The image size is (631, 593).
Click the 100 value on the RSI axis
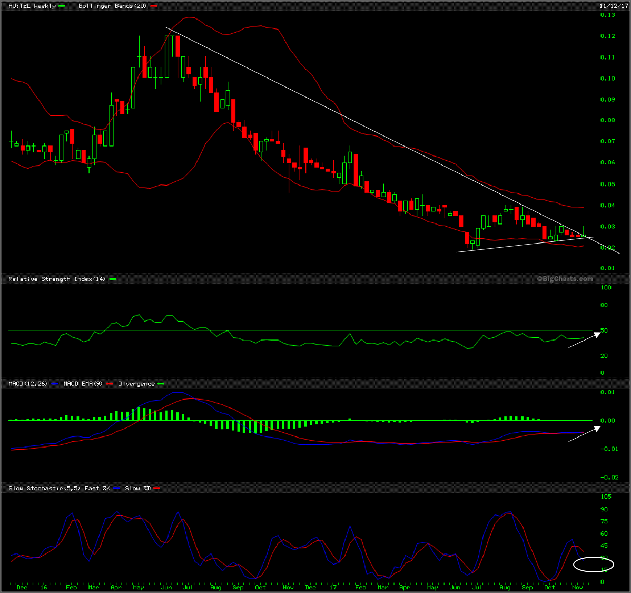pyautogui.click(x=606, y=287)
